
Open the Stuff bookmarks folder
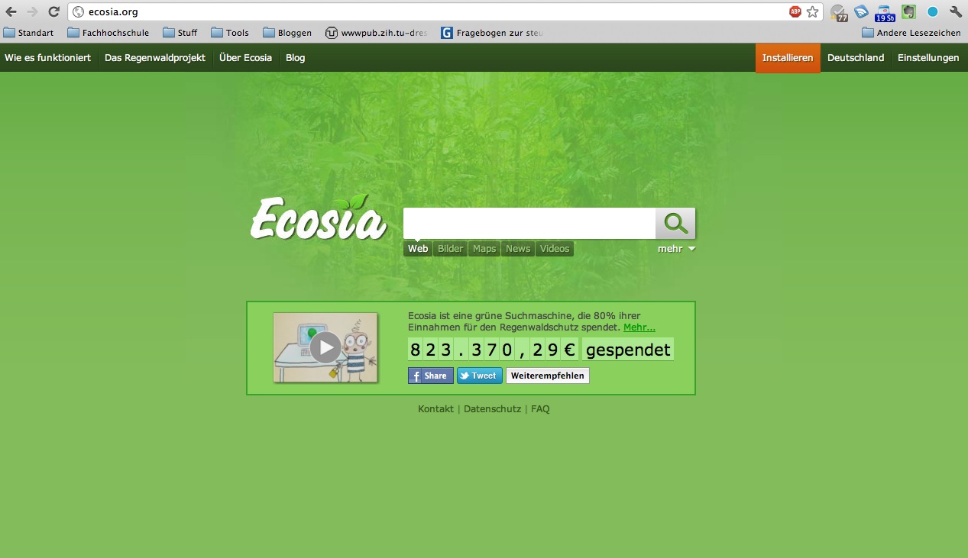pos(180,33)
